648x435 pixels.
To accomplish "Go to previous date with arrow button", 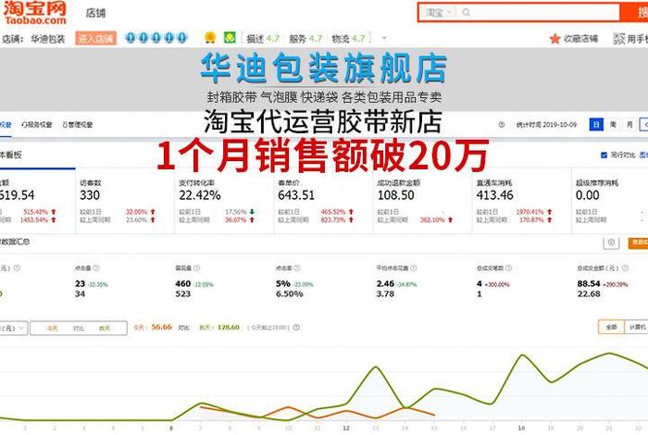I will coord(644,124).
